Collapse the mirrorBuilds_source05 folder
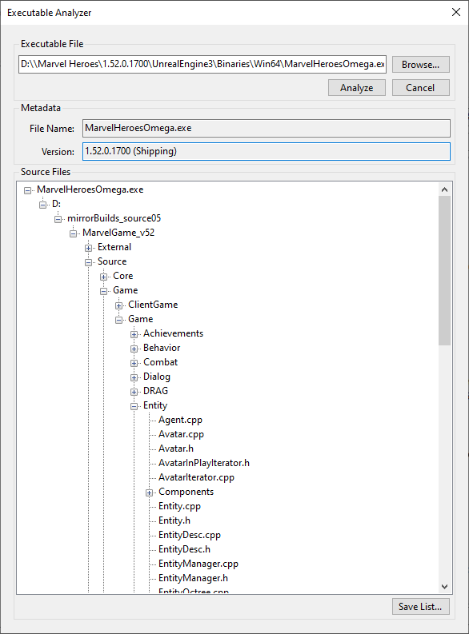The image size is (469, 634). click(x=58, y=219)
